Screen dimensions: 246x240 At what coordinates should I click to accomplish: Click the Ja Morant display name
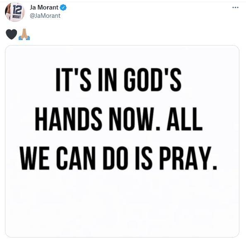pos(44,7)
